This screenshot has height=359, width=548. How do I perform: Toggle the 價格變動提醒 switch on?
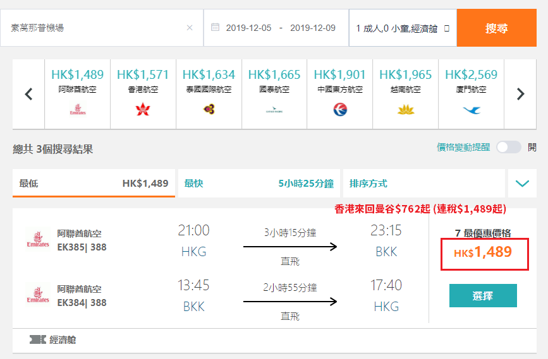coord(509,147)
